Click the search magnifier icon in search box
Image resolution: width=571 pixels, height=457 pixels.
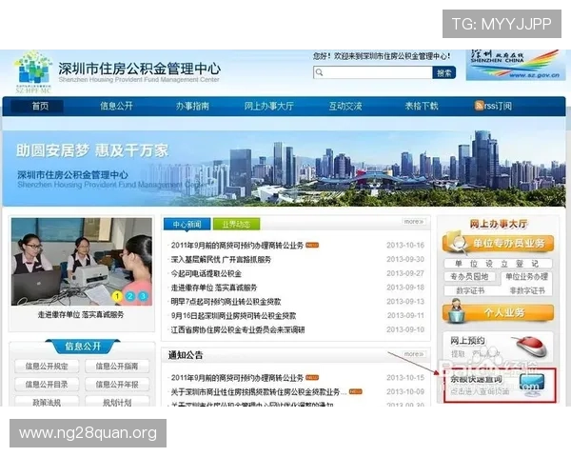click(x=320, y=72)
